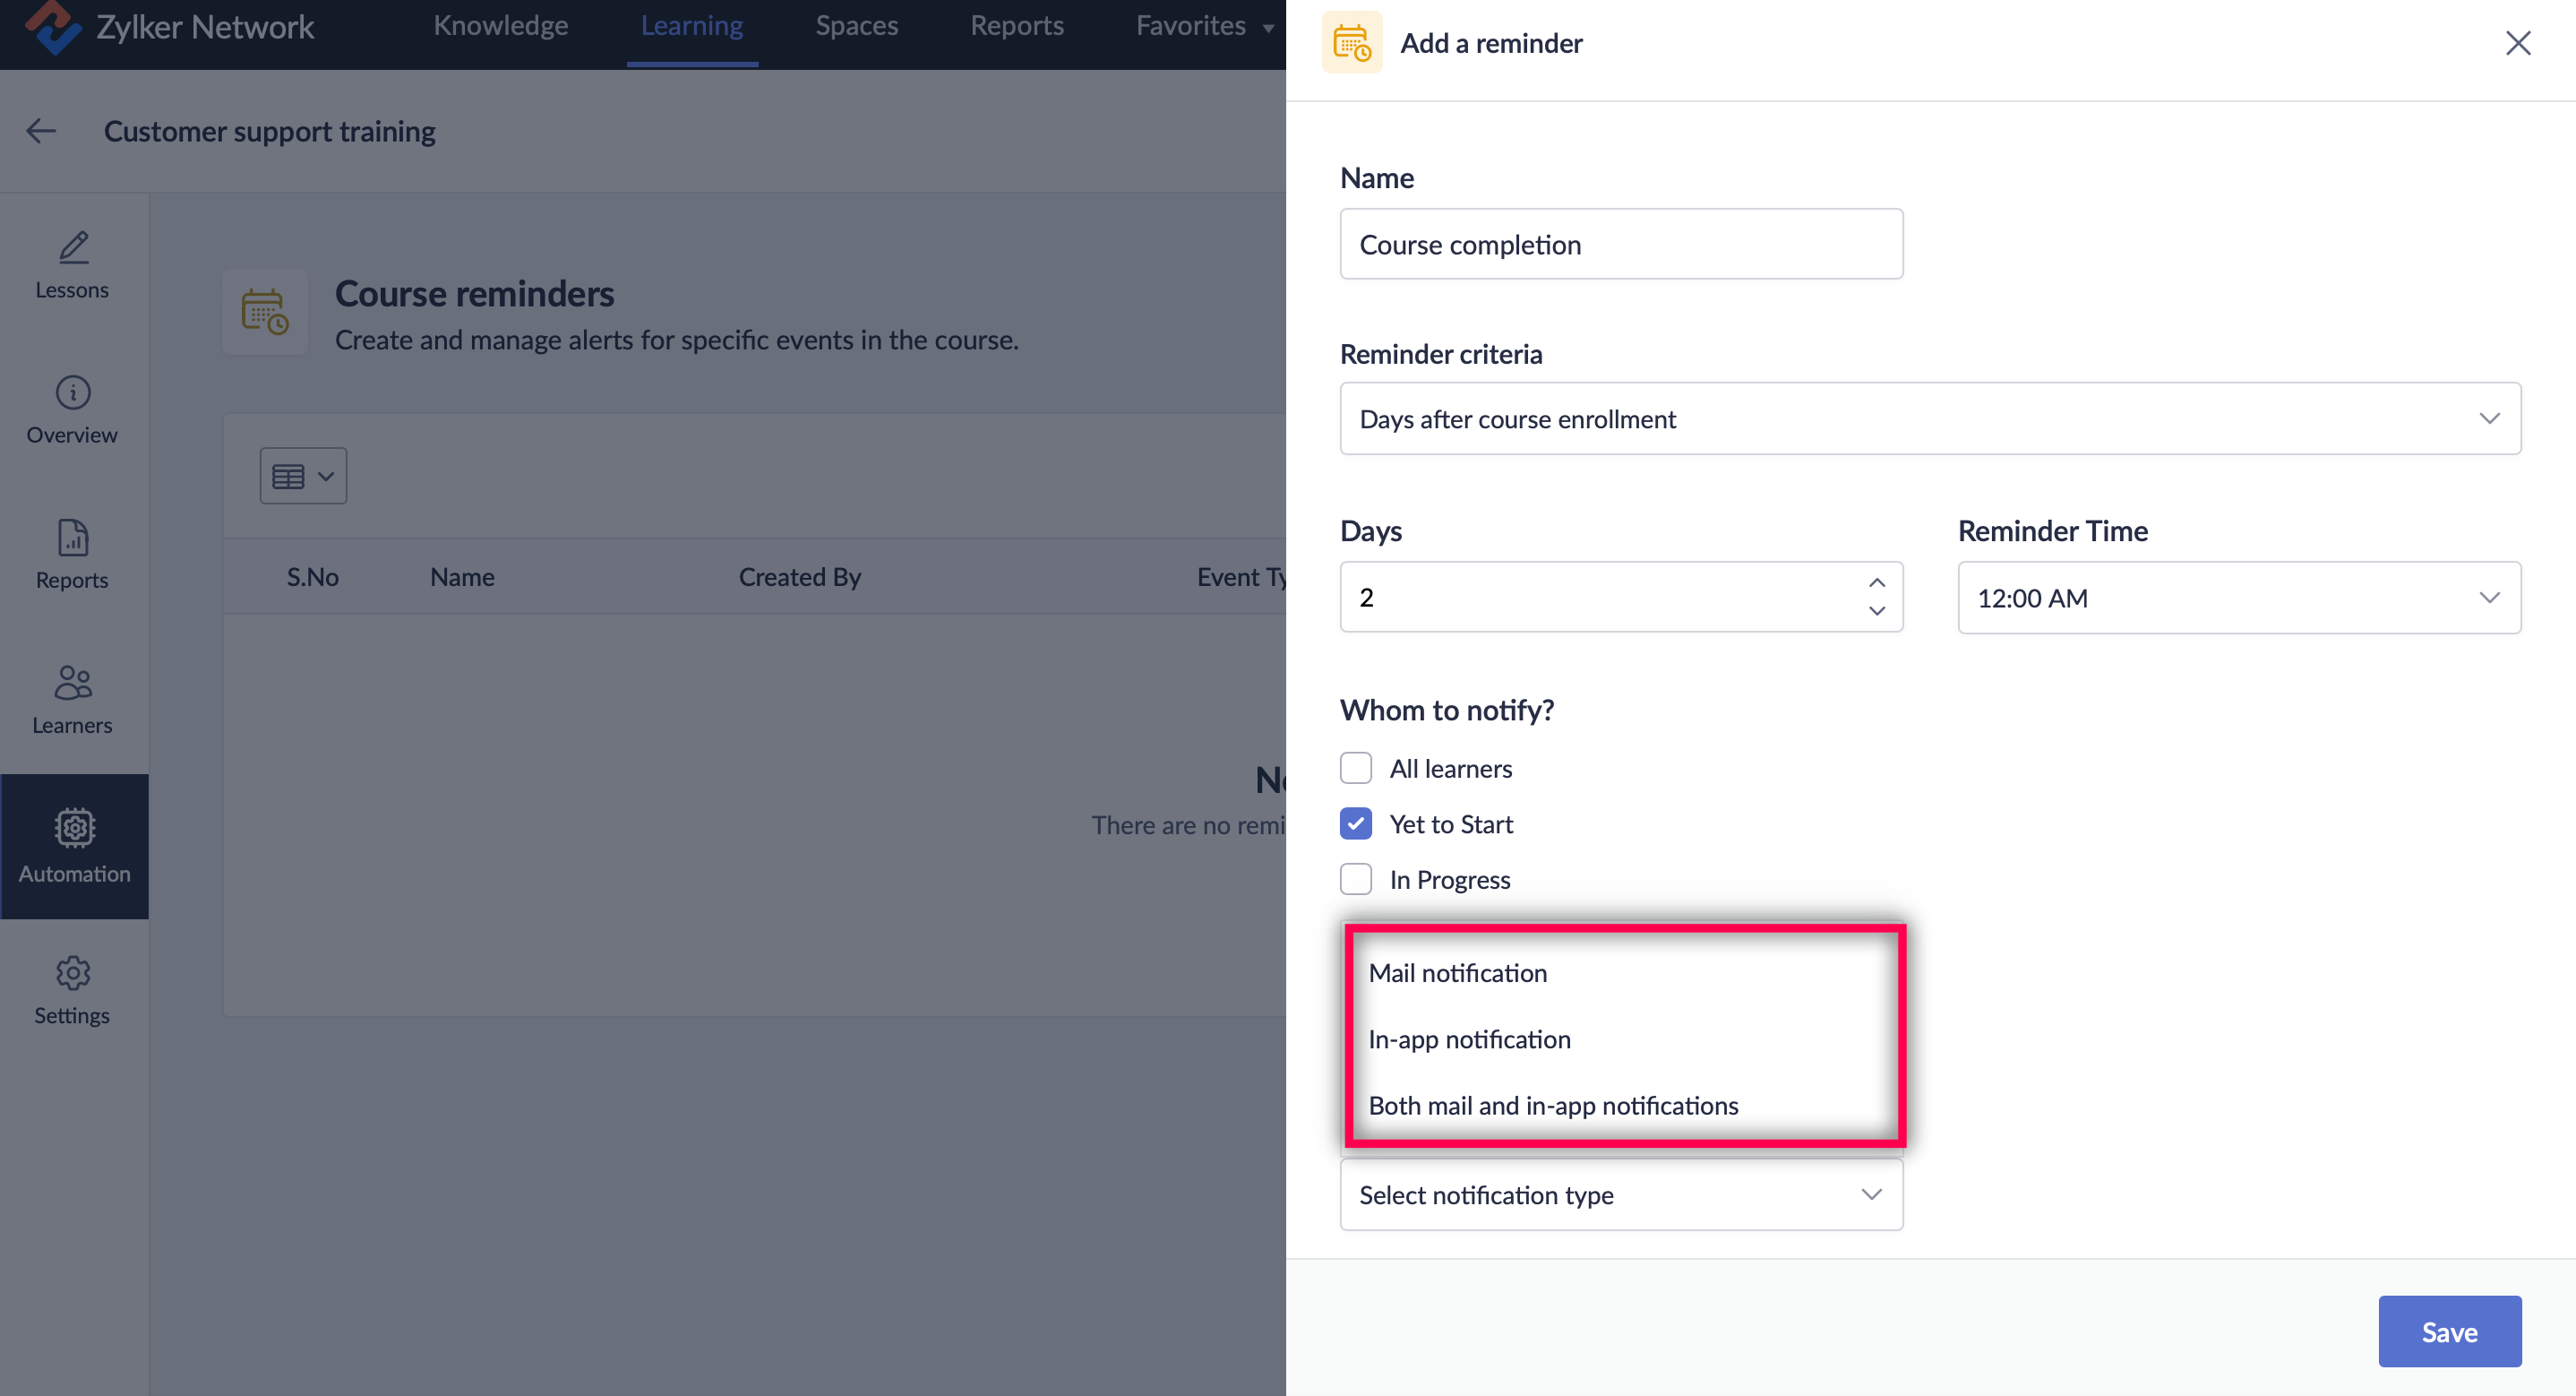
Task: Click the reminder Name input field
Action: click(x=1621, y=245)
